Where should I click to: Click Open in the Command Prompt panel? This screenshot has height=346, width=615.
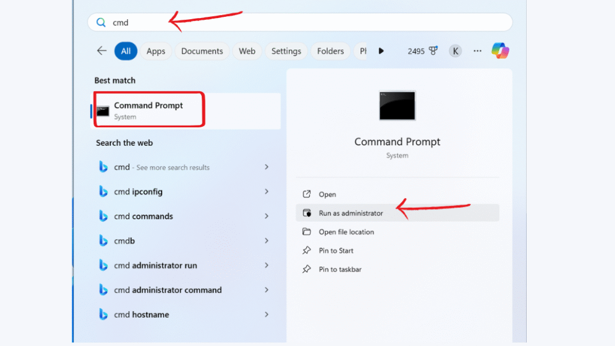click(x=398, y=194)
